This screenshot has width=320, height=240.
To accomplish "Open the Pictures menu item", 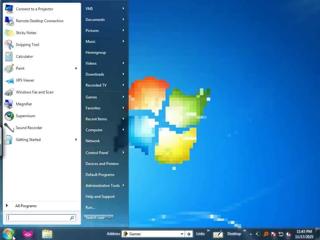I will pyautogui.click(x=105, y=30).
